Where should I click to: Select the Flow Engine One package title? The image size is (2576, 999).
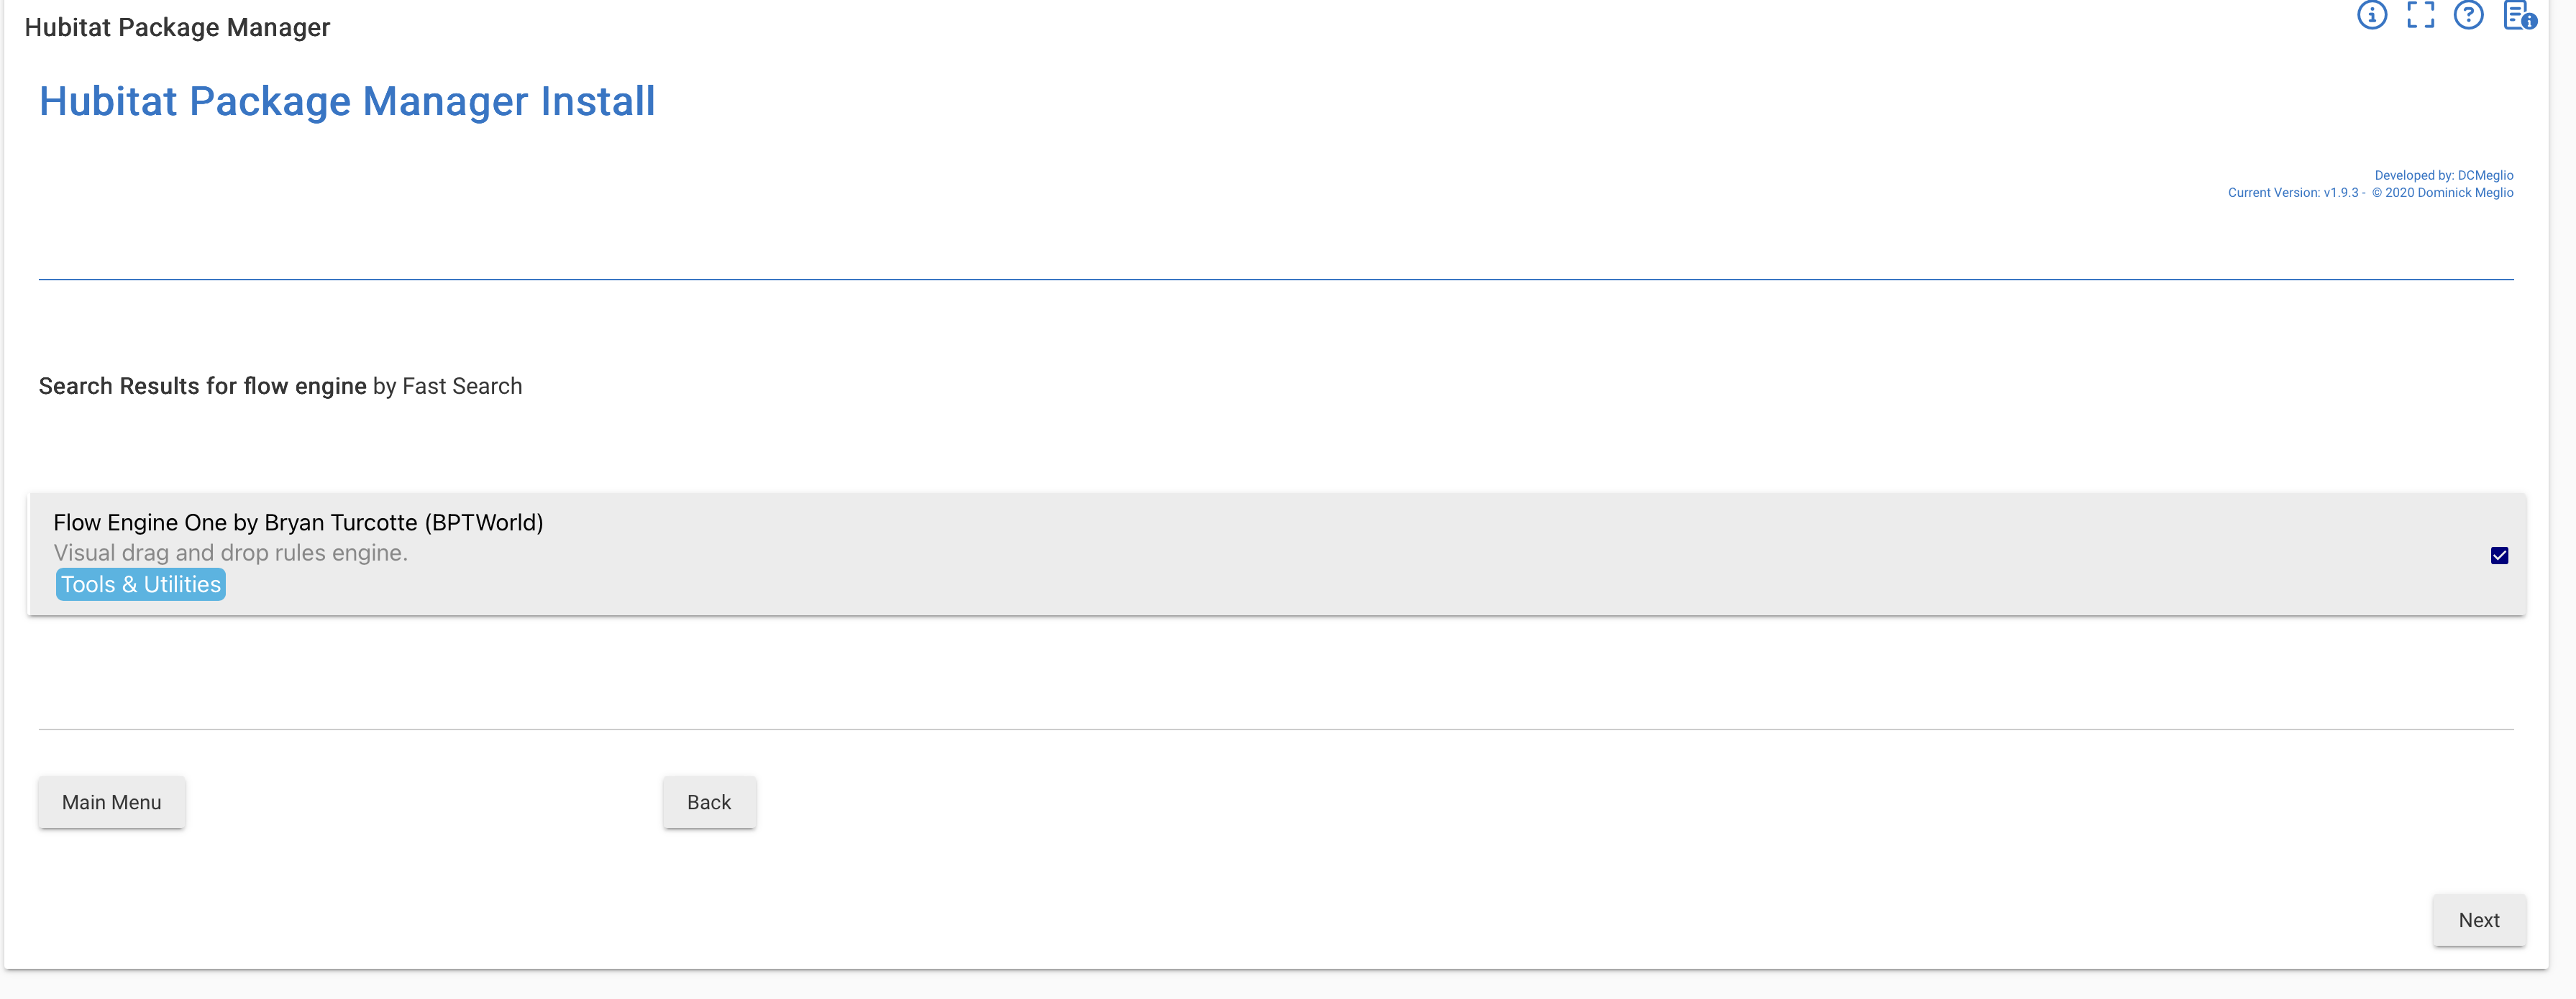coord(298,522)
